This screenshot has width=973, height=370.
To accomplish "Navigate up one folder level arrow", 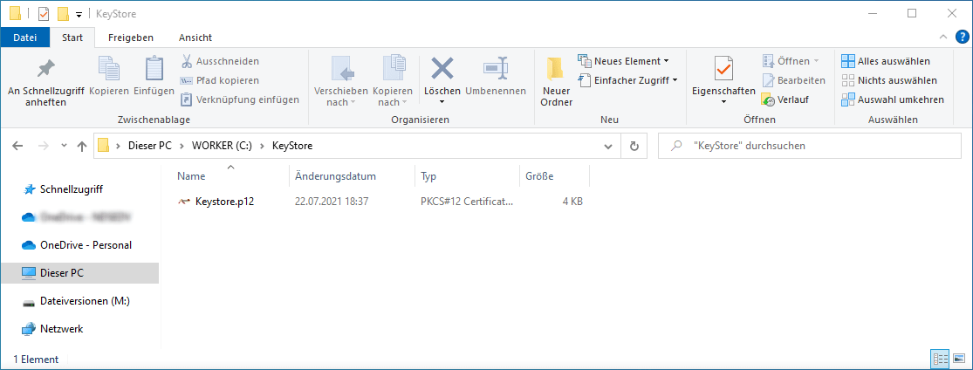I will (x=82, y=146).
